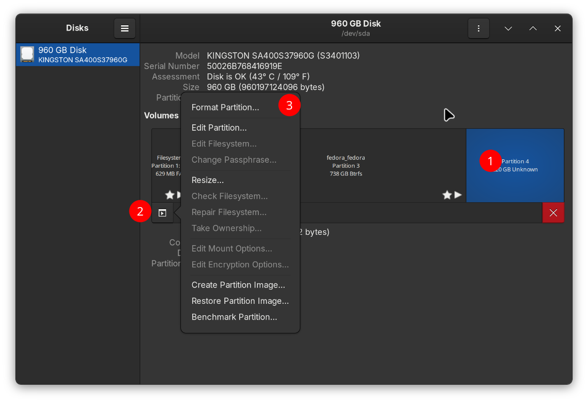Select Edit Partition menu entry
The image size is (588, 402).
219,128
